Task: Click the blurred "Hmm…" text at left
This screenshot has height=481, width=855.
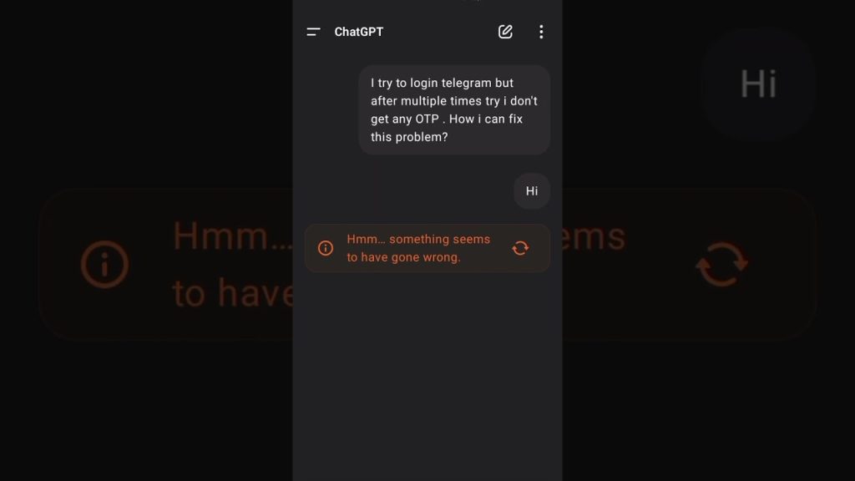Action: [233, 236]
